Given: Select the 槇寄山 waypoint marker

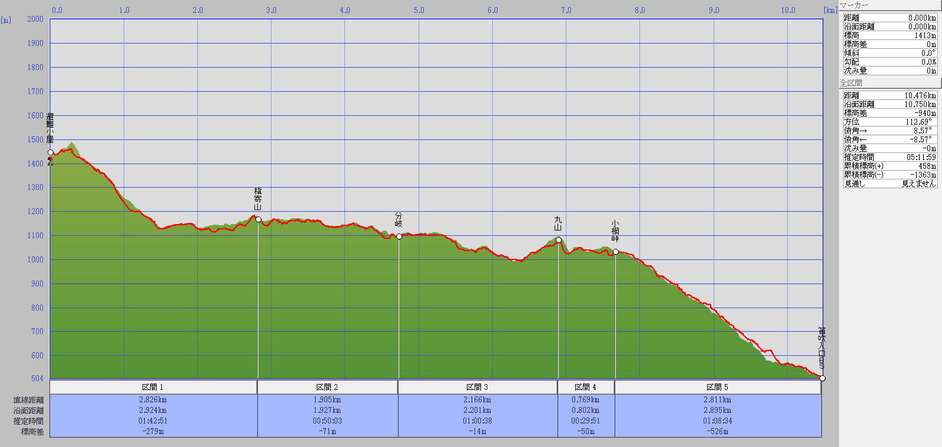Looking at the screenshot, I should pyautogui.click(x=258, y=219).
